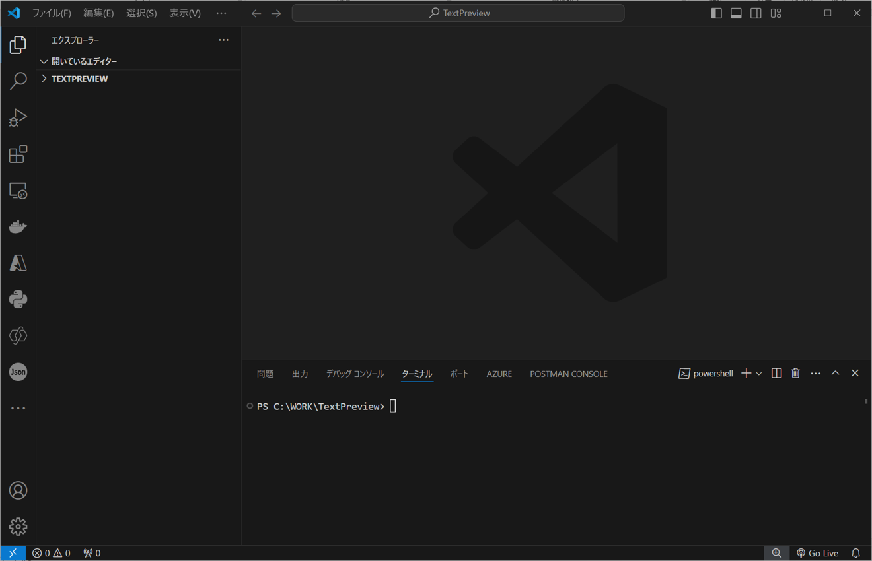Open Remote Explorer view
872x561 pixels.
[18, 190]
